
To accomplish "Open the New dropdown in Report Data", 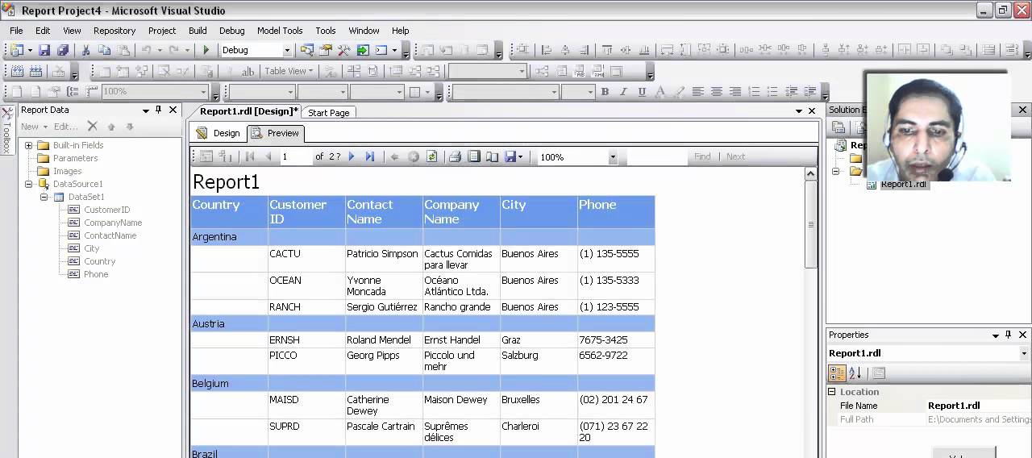I will point(34,127).
